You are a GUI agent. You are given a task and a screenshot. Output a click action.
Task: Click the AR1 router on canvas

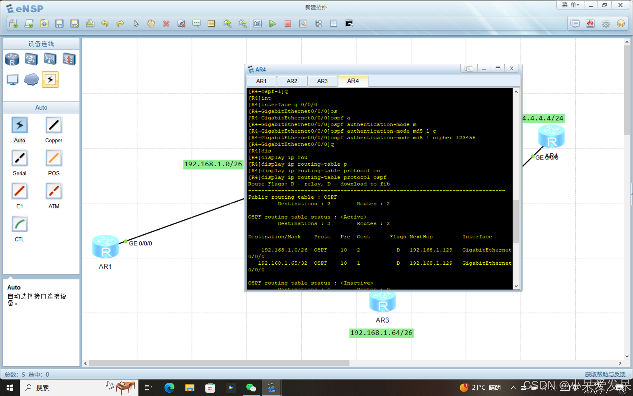(x=105, y=247)
